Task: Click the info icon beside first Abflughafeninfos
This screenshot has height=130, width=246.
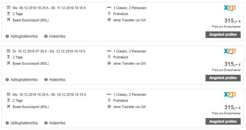Action: click(x=7, y=36)
